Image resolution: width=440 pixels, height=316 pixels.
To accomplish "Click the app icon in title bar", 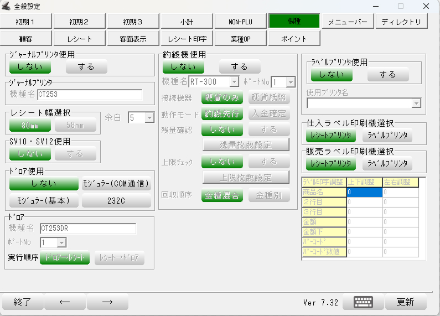I will [x=7, y=7].
